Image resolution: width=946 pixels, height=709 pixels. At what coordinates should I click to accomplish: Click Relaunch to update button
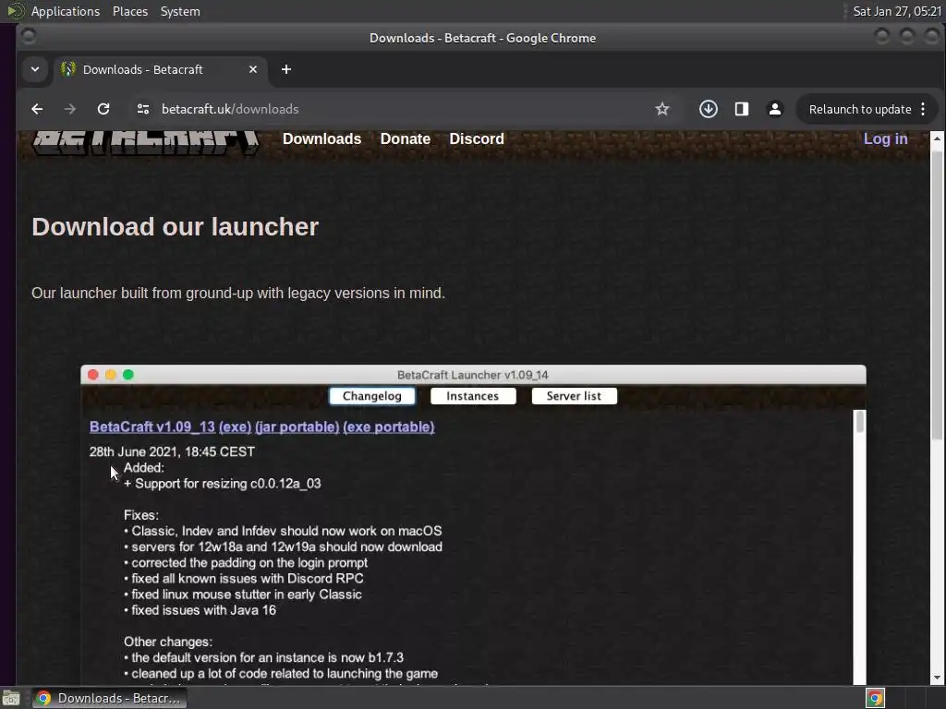pos(860,109)
